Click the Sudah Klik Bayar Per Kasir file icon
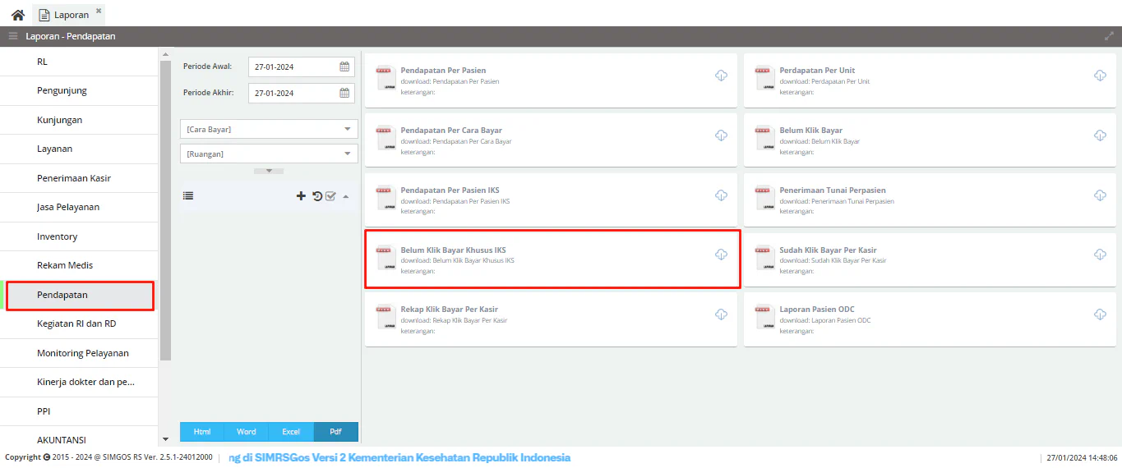This screenshot has width=1122, height=468. pyautogui.click(x=764, y=257)
